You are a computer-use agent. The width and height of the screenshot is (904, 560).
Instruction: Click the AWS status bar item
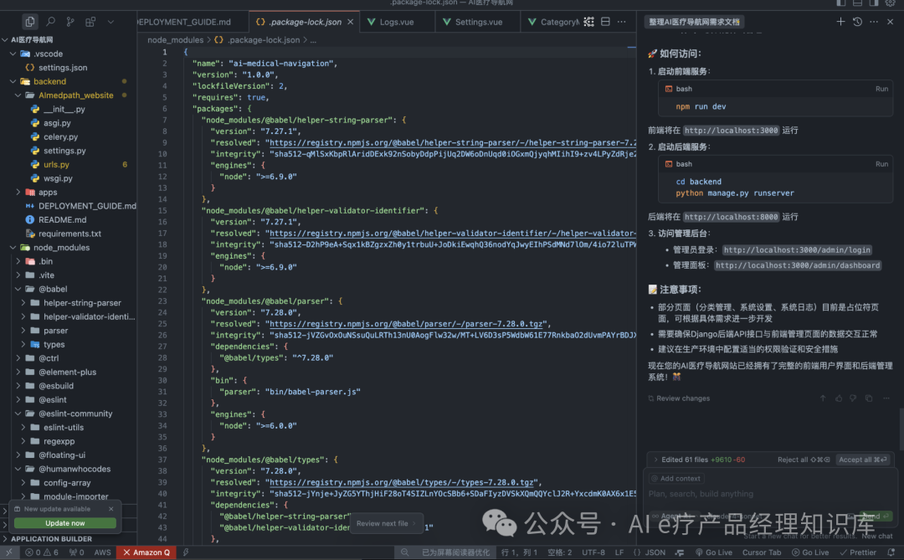[102, 552]
